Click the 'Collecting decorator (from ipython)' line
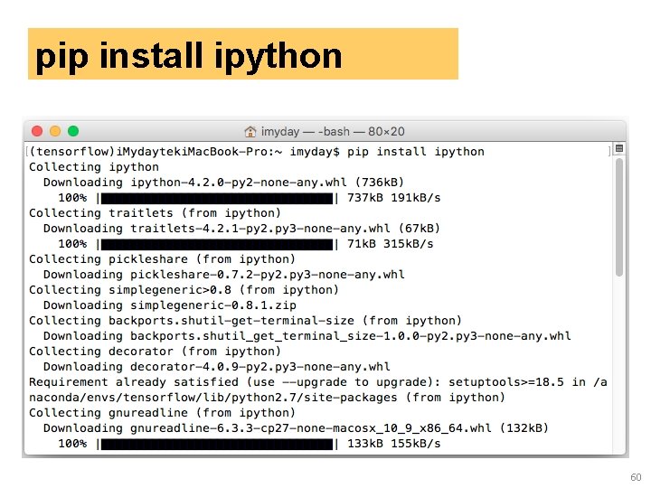This screenshot has height=488, width=651. pyautogui.click(x=155, y=352)
